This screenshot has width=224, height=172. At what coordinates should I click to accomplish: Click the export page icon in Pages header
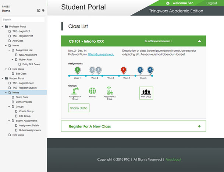[39, 11]
